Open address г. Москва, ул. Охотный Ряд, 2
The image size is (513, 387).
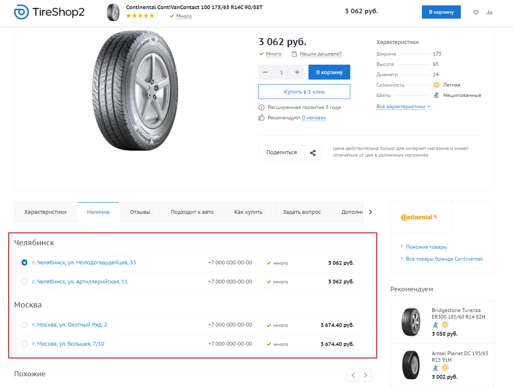[70, 325]
